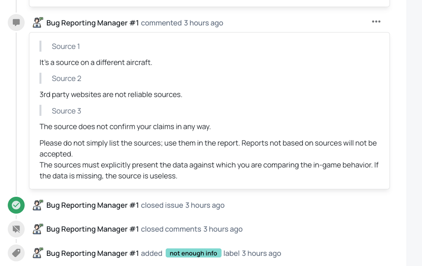
Task: Click the avatar beside closed comments entry
Action: tap(38, 229)
